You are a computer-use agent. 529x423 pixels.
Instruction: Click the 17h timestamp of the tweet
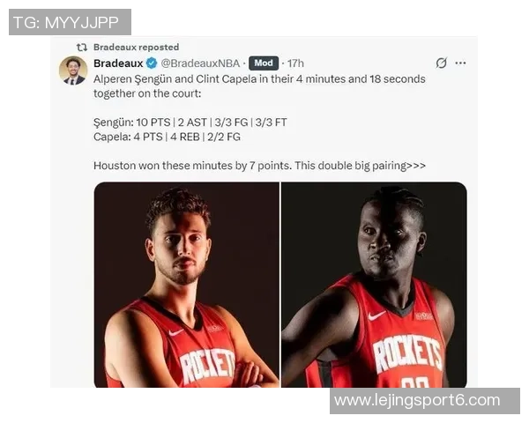click(x=295, y=63)
